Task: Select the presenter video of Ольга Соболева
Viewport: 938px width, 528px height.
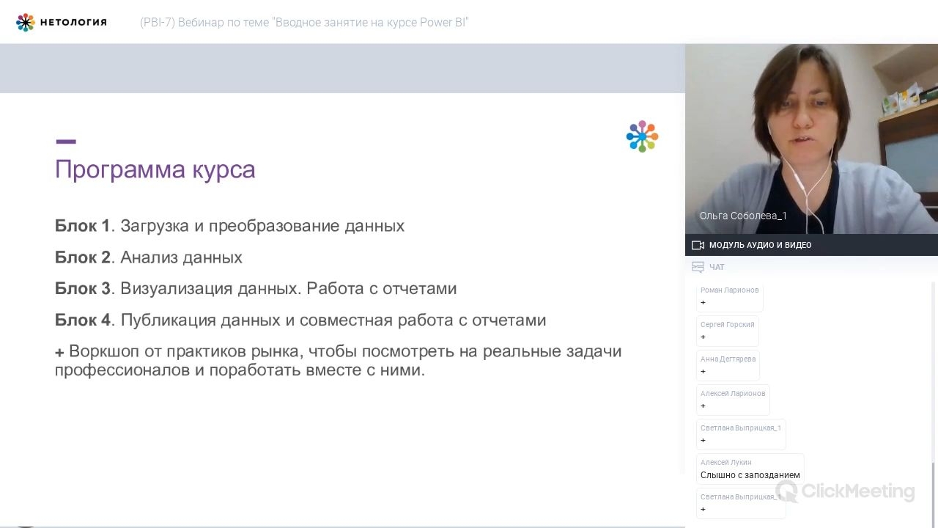Action: [x=811, y=139]
